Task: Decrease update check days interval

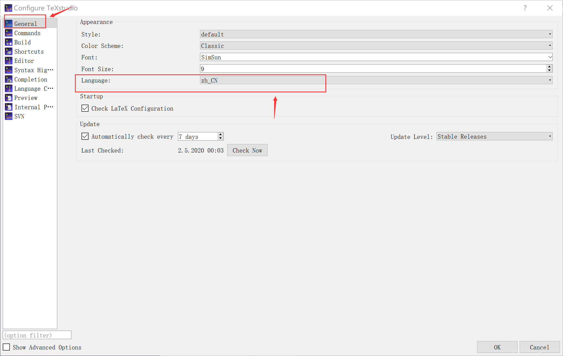Action: tap(220, 138)
